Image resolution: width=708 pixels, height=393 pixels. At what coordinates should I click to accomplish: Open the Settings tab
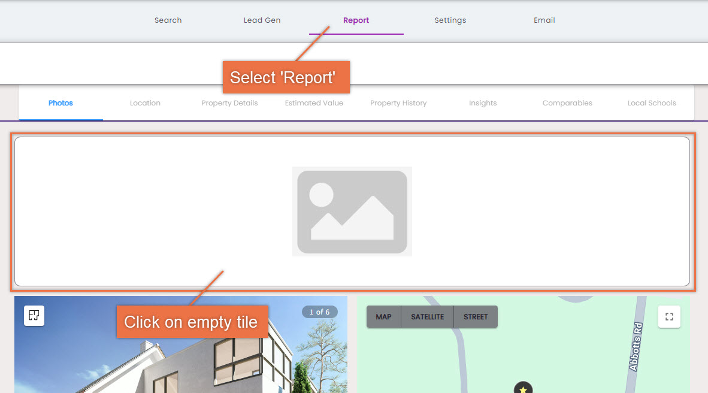point(450,20)
